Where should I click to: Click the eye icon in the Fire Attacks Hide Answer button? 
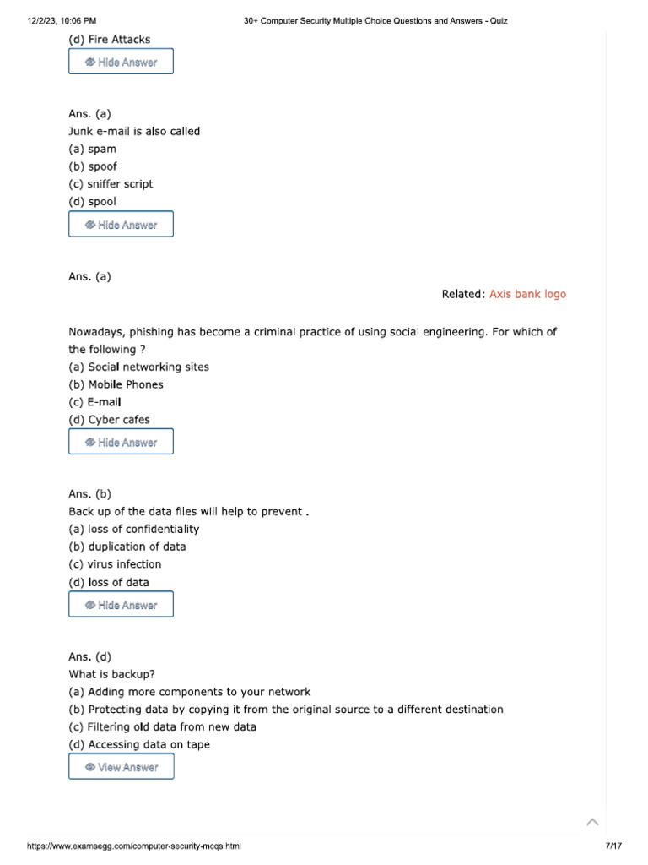point(90,63)
